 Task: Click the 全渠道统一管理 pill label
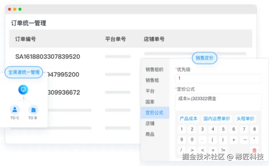click(x=23, y=72)
